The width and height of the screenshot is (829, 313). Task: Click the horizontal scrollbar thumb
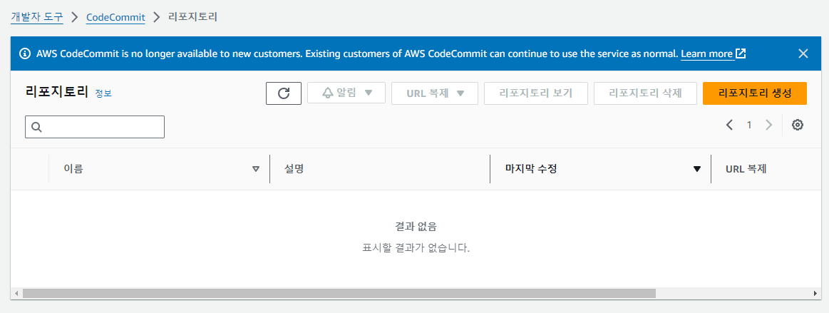tap(339, 294)
